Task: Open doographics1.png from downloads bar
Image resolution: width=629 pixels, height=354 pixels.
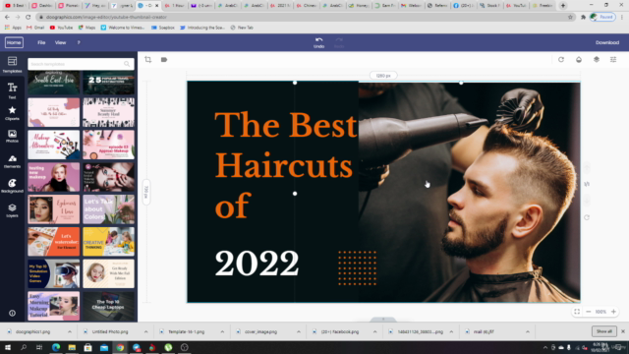Action: (32, 332)
